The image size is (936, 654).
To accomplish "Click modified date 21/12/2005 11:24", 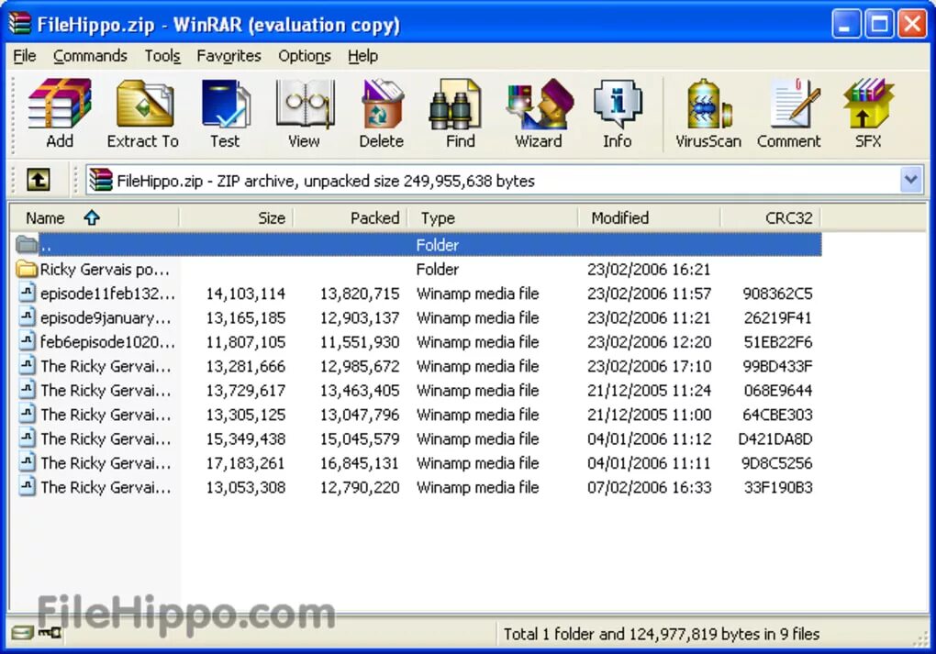I will (x=649, y=390).
